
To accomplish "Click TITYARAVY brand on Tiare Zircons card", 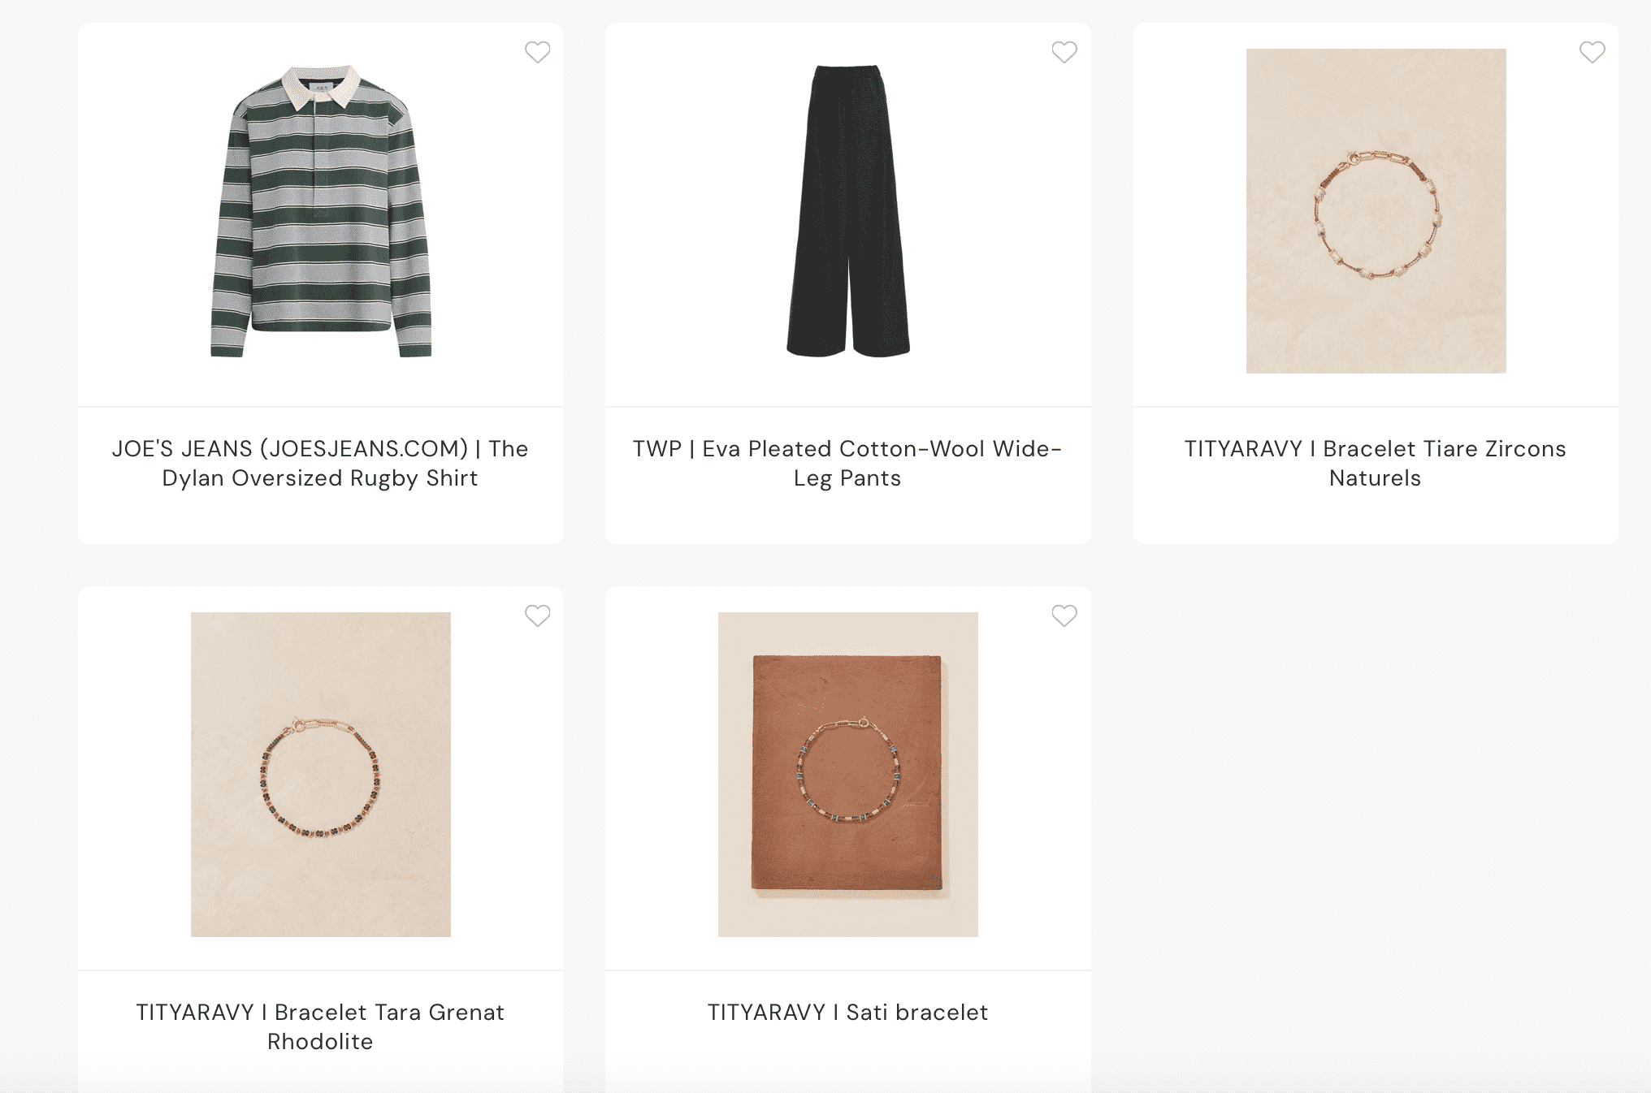I will (1242, 449).
